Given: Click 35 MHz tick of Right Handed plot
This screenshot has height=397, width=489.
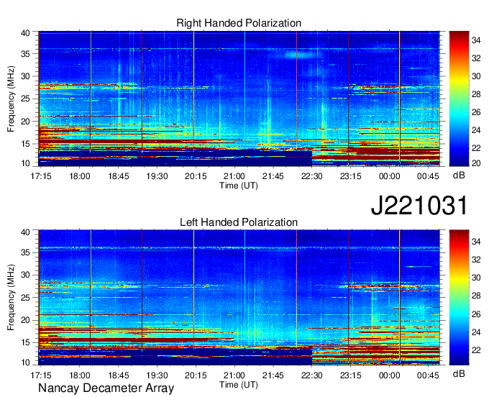Looking at the screenshot, I should tap(25, 54).
